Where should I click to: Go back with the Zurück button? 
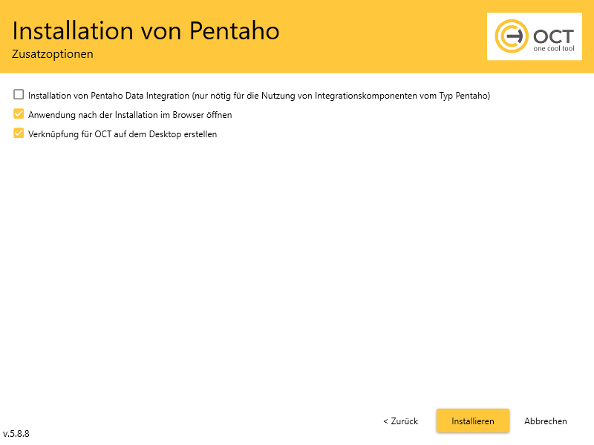pyautogui.click(x=401, y=421)
